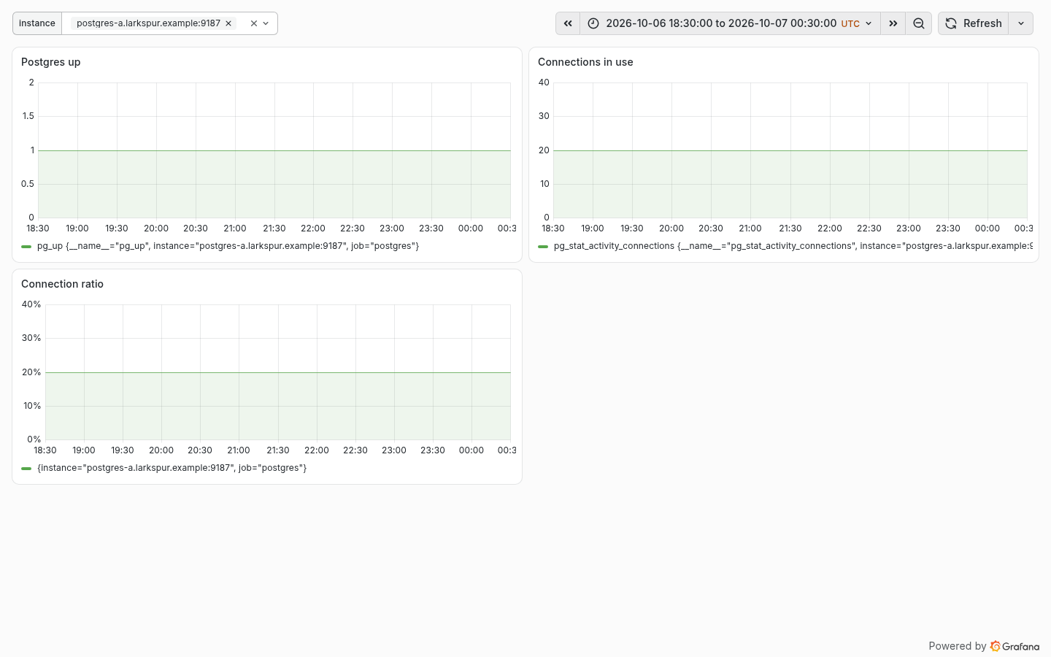Click the Powered by text in footer

957,646
